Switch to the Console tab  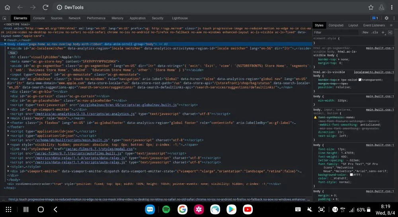pos(39,18)
